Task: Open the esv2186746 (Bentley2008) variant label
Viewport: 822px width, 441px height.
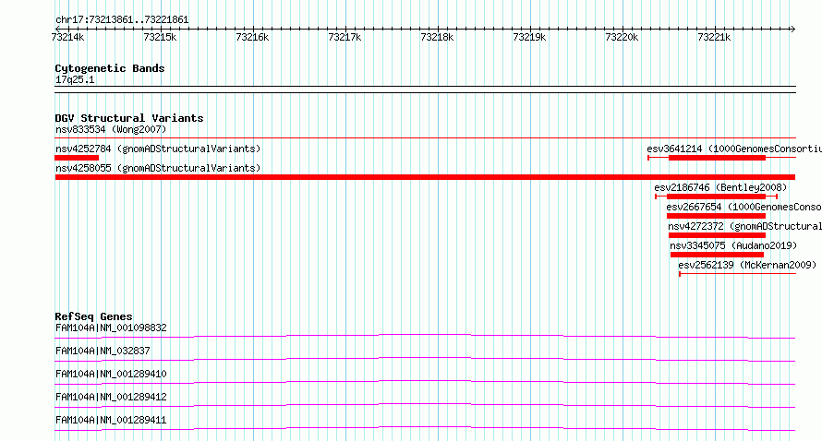Action: [x=720, y=187]
